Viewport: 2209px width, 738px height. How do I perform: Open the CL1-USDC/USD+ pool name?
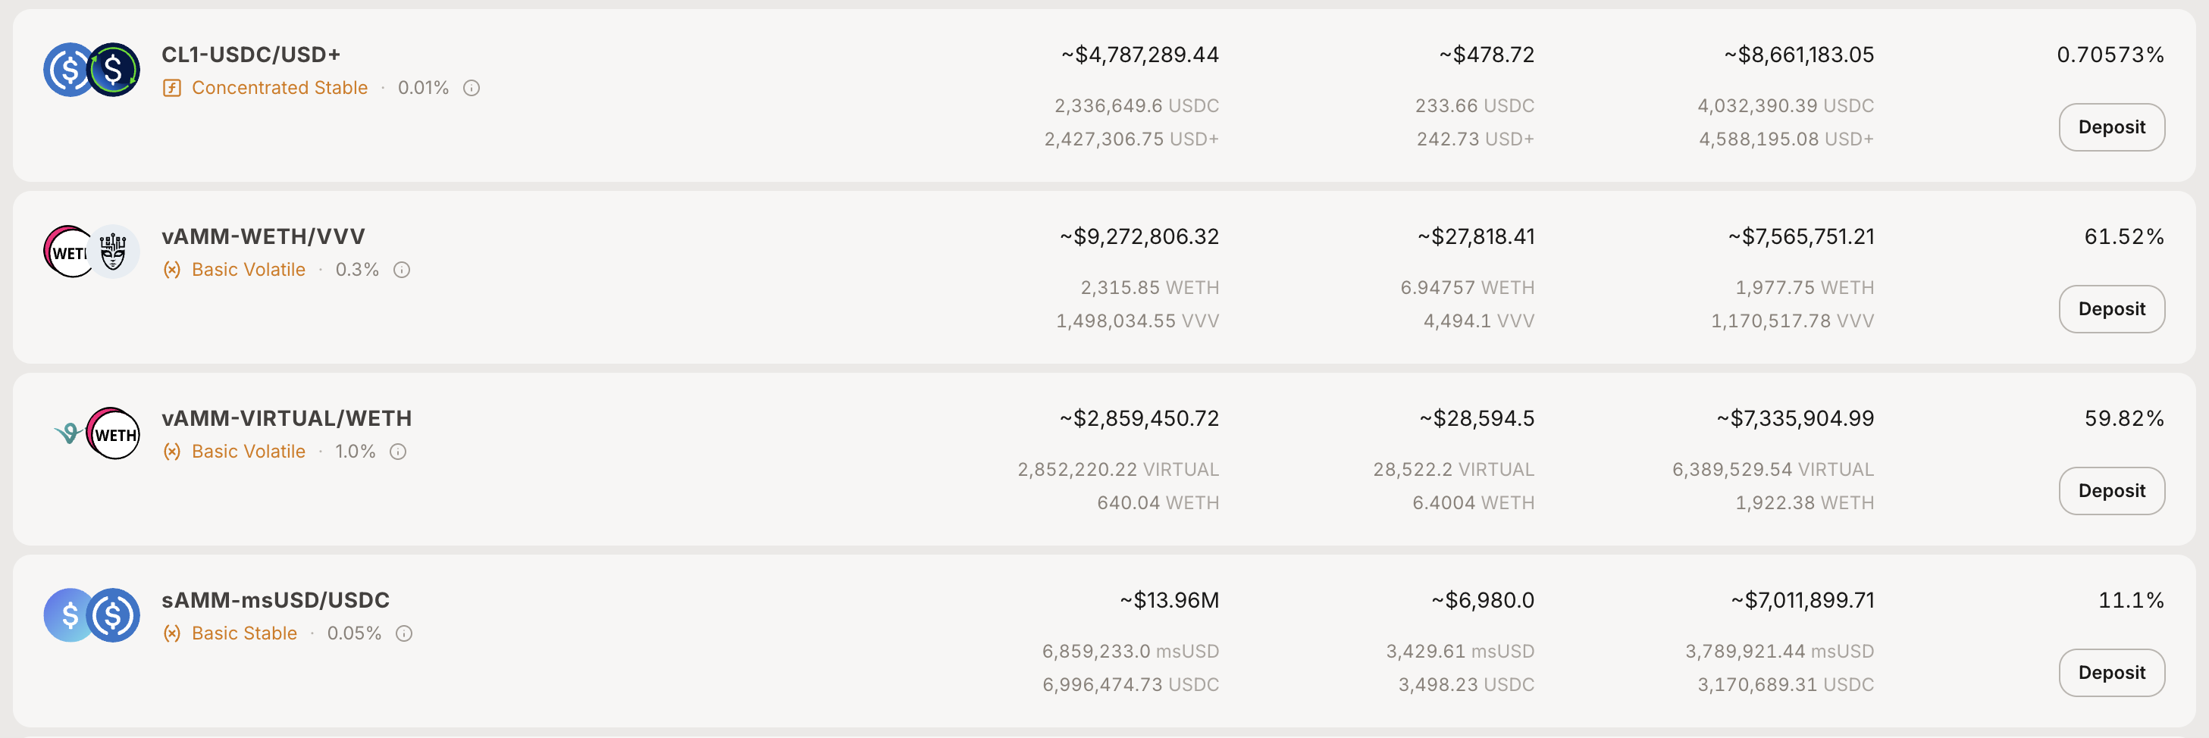click(250, 55)
